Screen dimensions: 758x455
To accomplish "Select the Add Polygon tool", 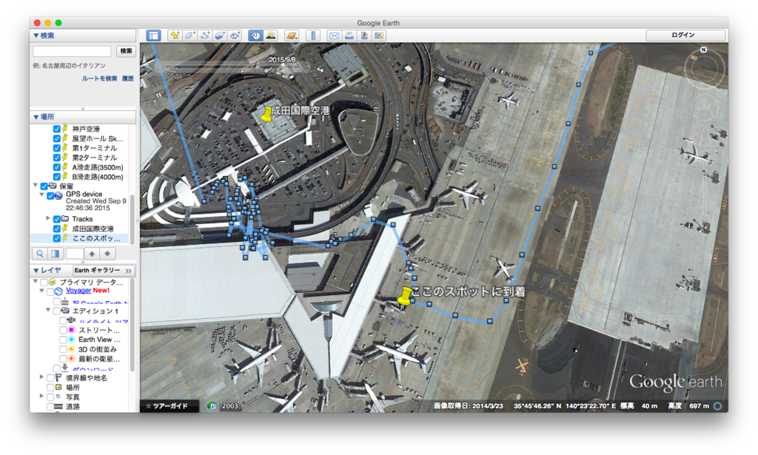I will pos(189,36).
